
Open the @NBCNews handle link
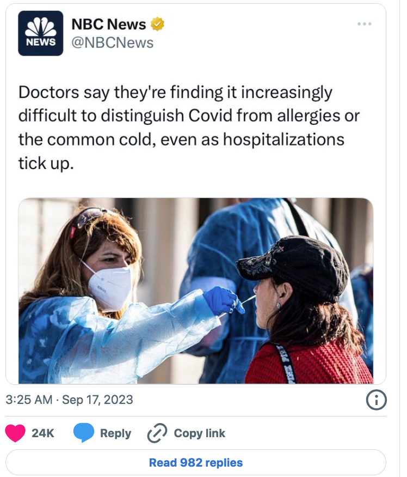(113, 43)
